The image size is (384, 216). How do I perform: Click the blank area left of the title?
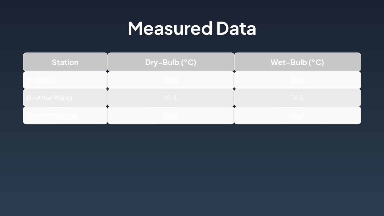60,28
